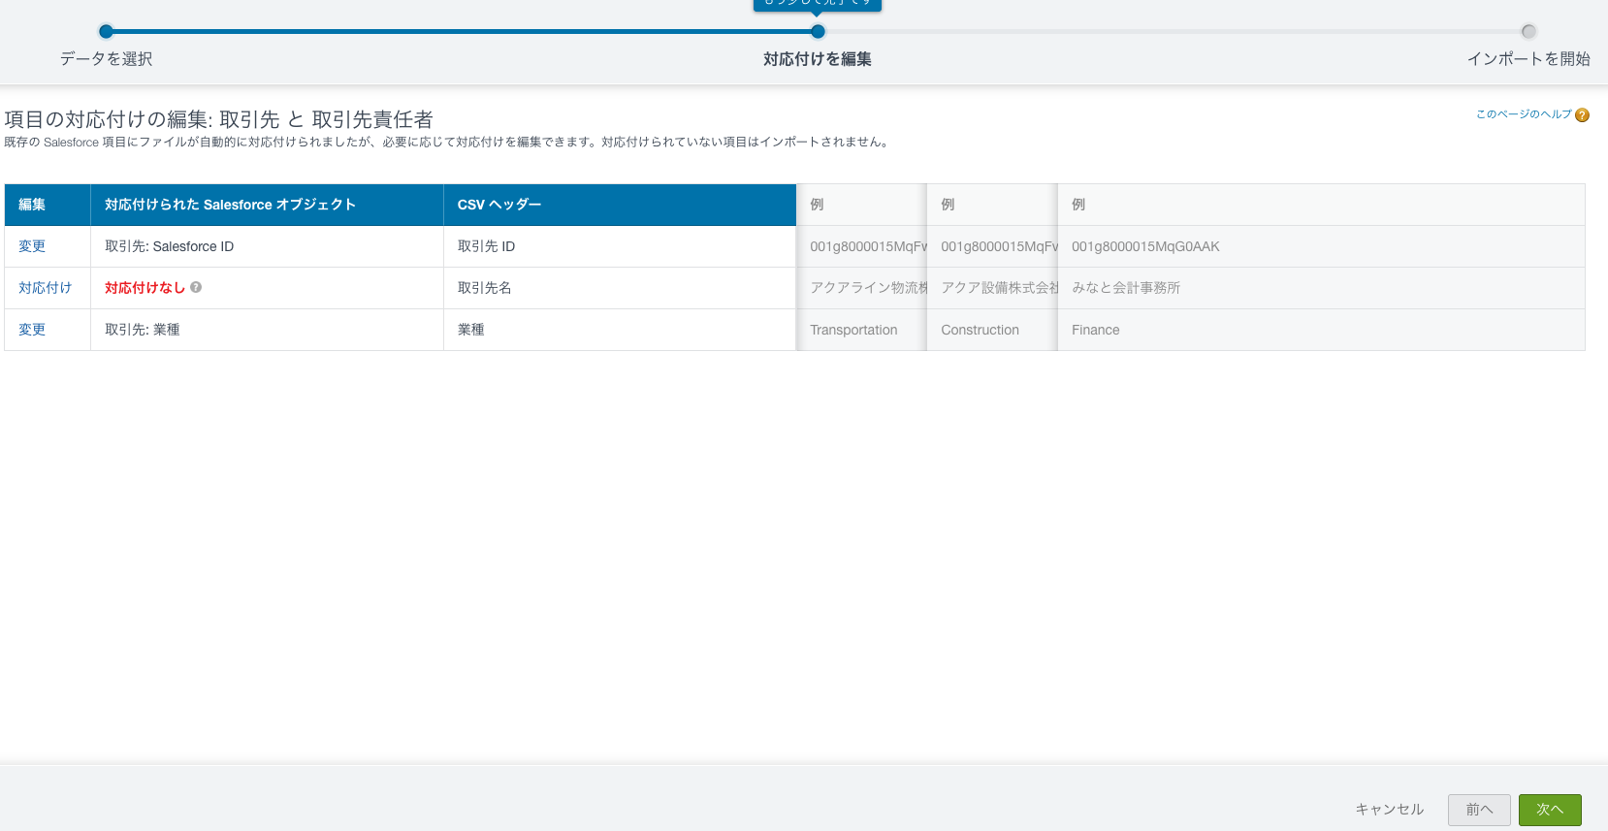The image size is (1608, 831).
Task: Click the アクア設備株式会社 example cell
Action: tap(992, 288)
